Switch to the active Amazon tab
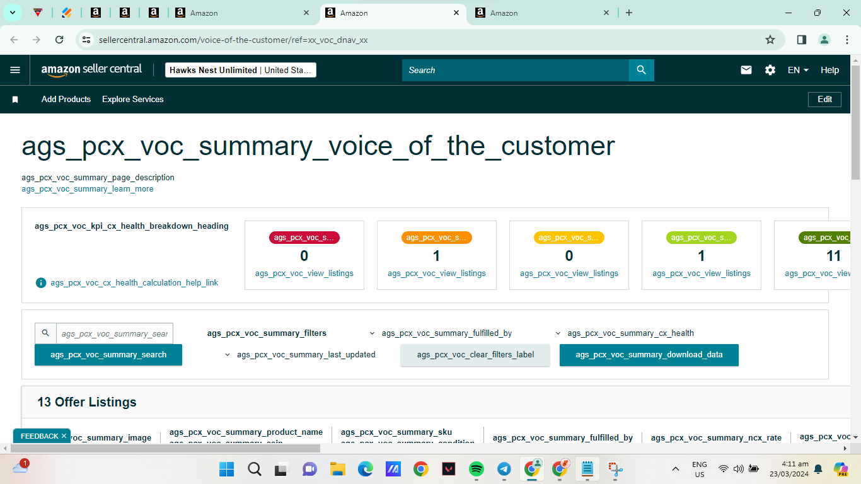 click(x=393, y=13)
